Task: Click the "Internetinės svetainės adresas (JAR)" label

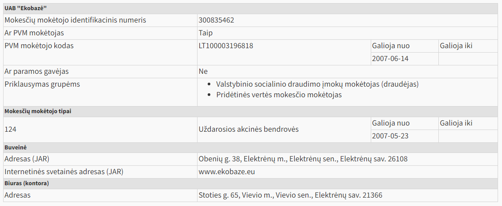Action: [64, 172]
